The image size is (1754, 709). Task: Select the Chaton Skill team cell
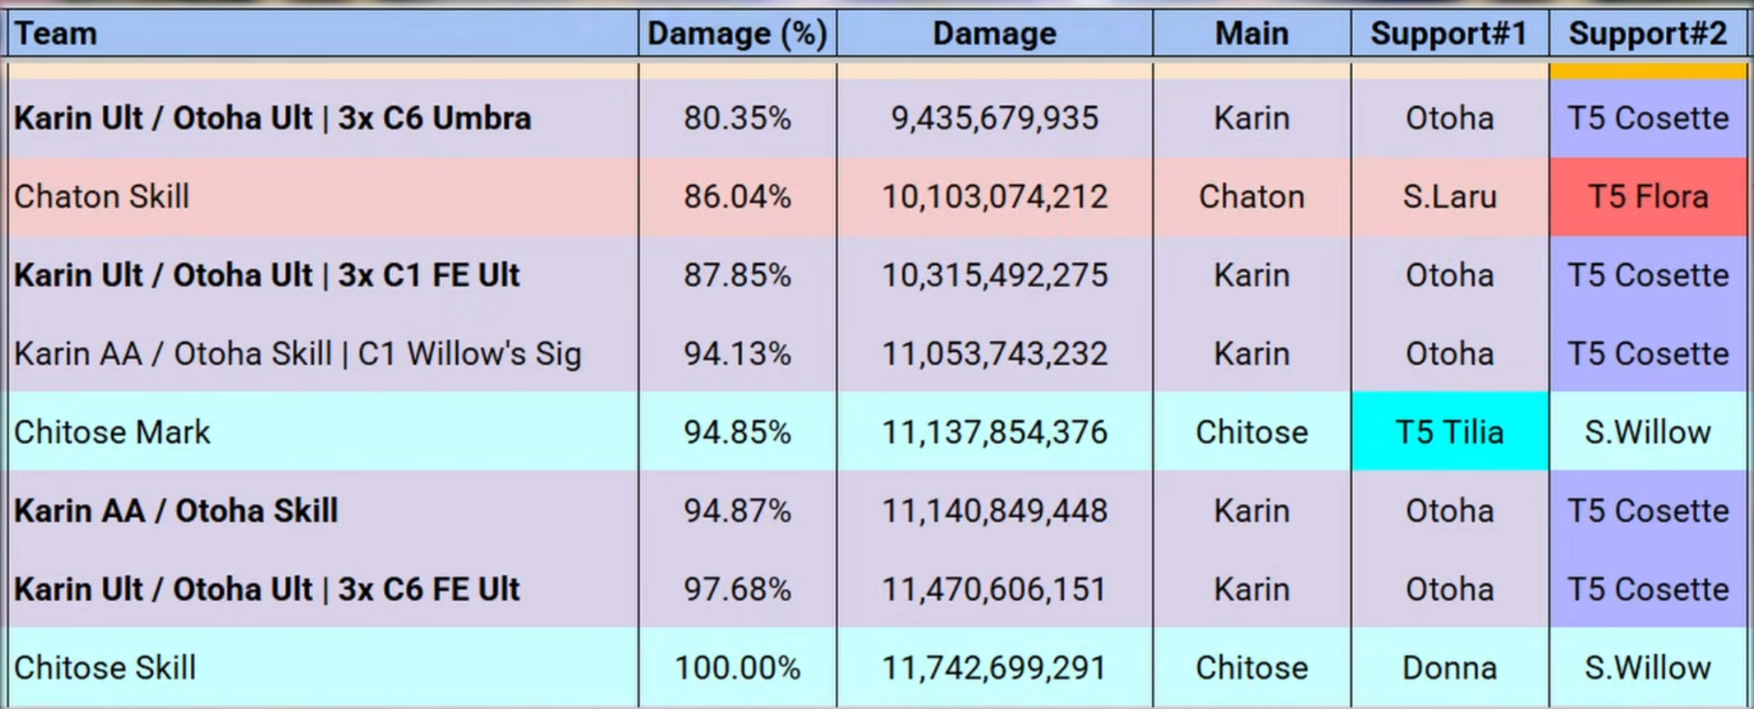(x=323, y=197)
